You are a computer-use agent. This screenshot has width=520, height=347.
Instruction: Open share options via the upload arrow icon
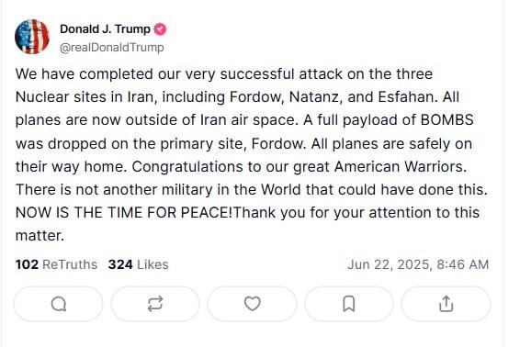447,304
